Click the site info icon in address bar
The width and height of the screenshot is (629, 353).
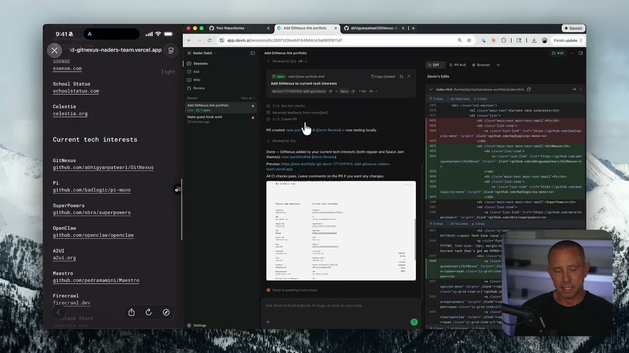tap(222, 40)
